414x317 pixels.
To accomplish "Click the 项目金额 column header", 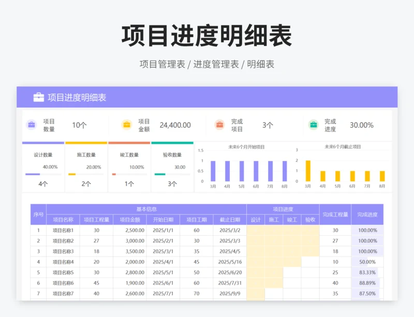I will click(x=130, y=220).
